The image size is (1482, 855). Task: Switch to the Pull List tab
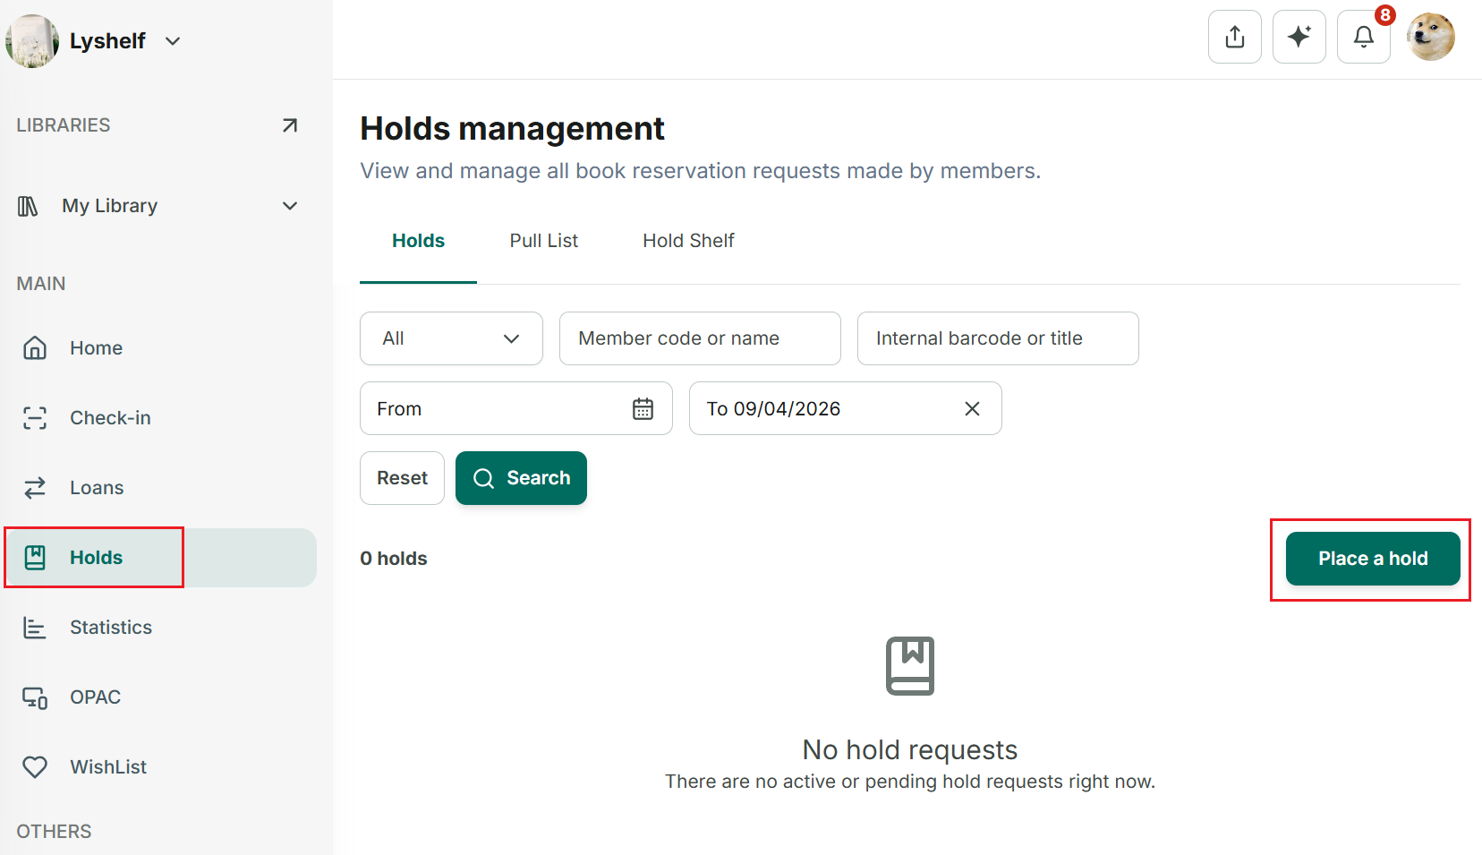[x=544, y=241]
